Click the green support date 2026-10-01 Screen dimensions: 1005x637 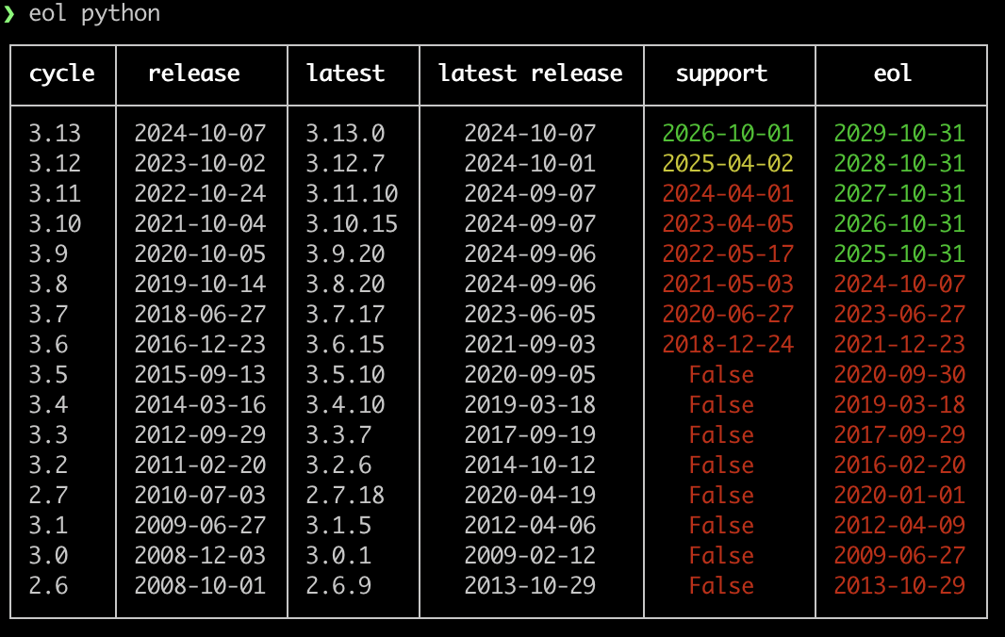pos(728,133)
